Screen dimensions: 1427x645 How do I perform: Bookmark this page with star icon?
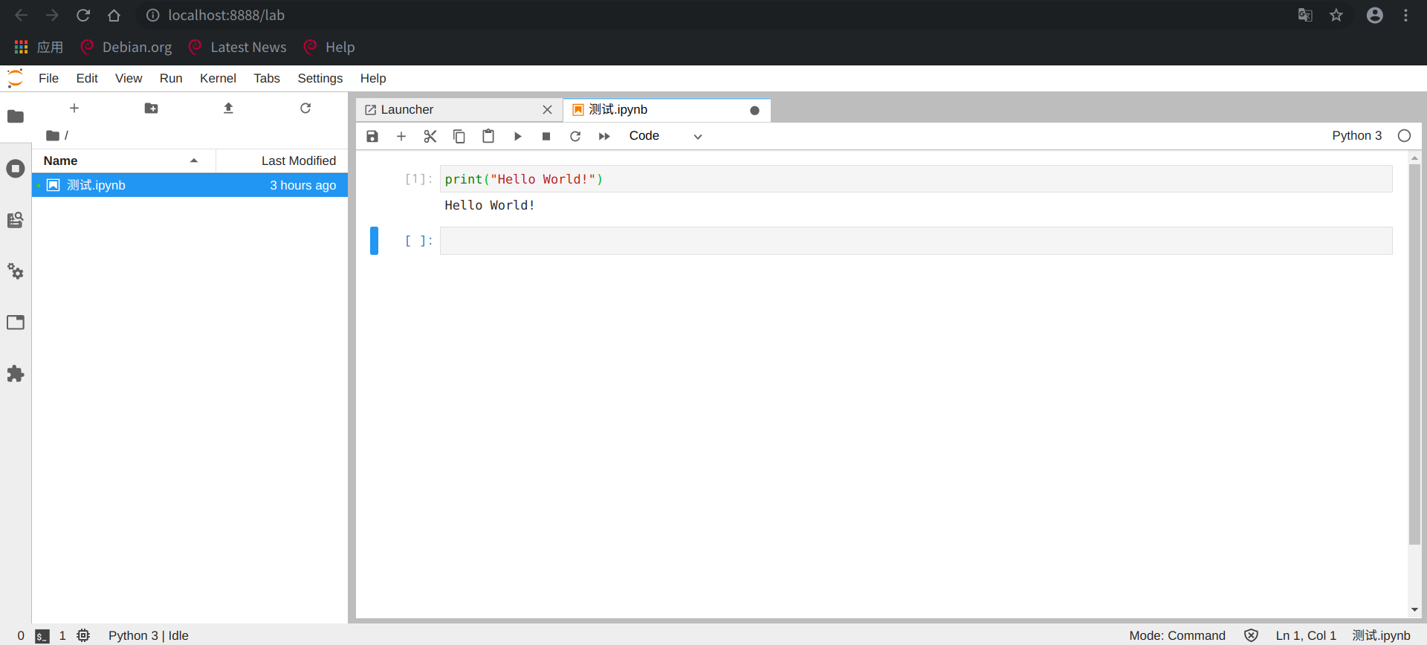(1336, 15)
